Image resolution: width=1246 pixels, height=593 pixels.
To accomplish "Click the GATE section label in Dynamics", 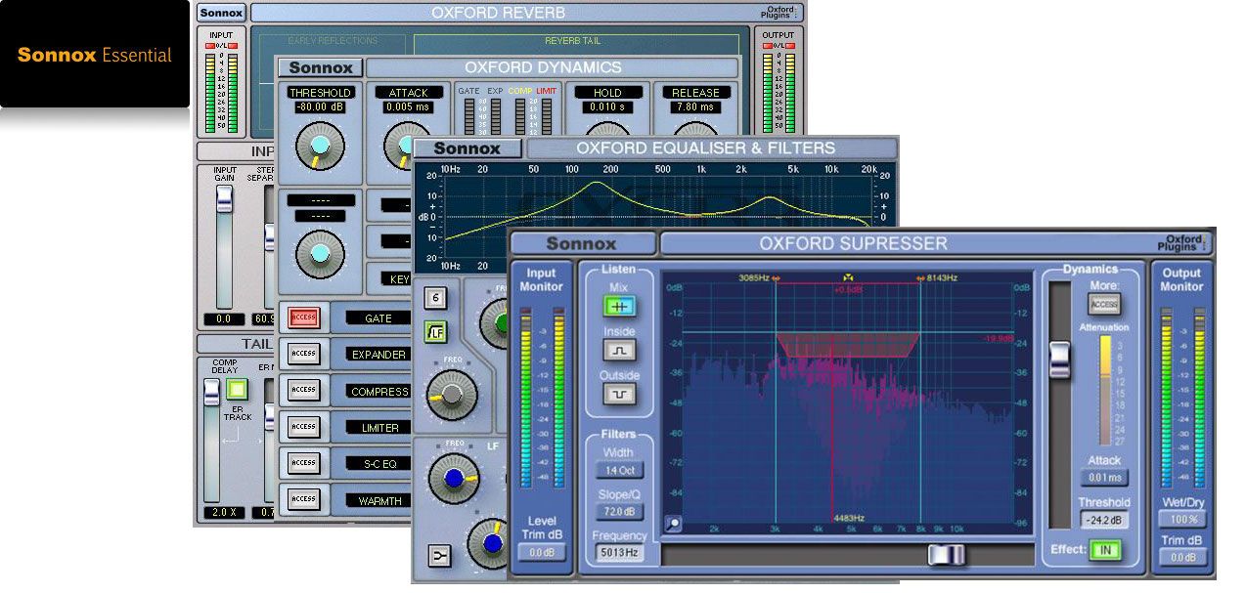I will 378,318.
